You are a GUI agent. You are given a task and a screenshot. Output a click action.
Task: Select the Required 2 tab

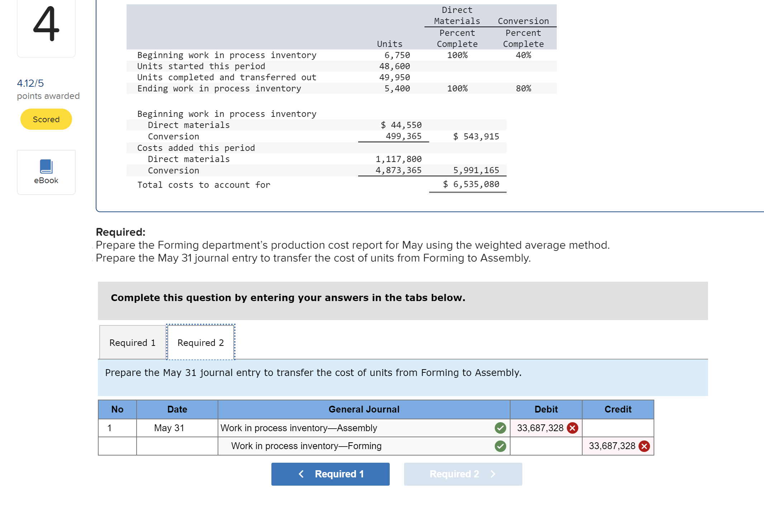[x=200, y=343]
